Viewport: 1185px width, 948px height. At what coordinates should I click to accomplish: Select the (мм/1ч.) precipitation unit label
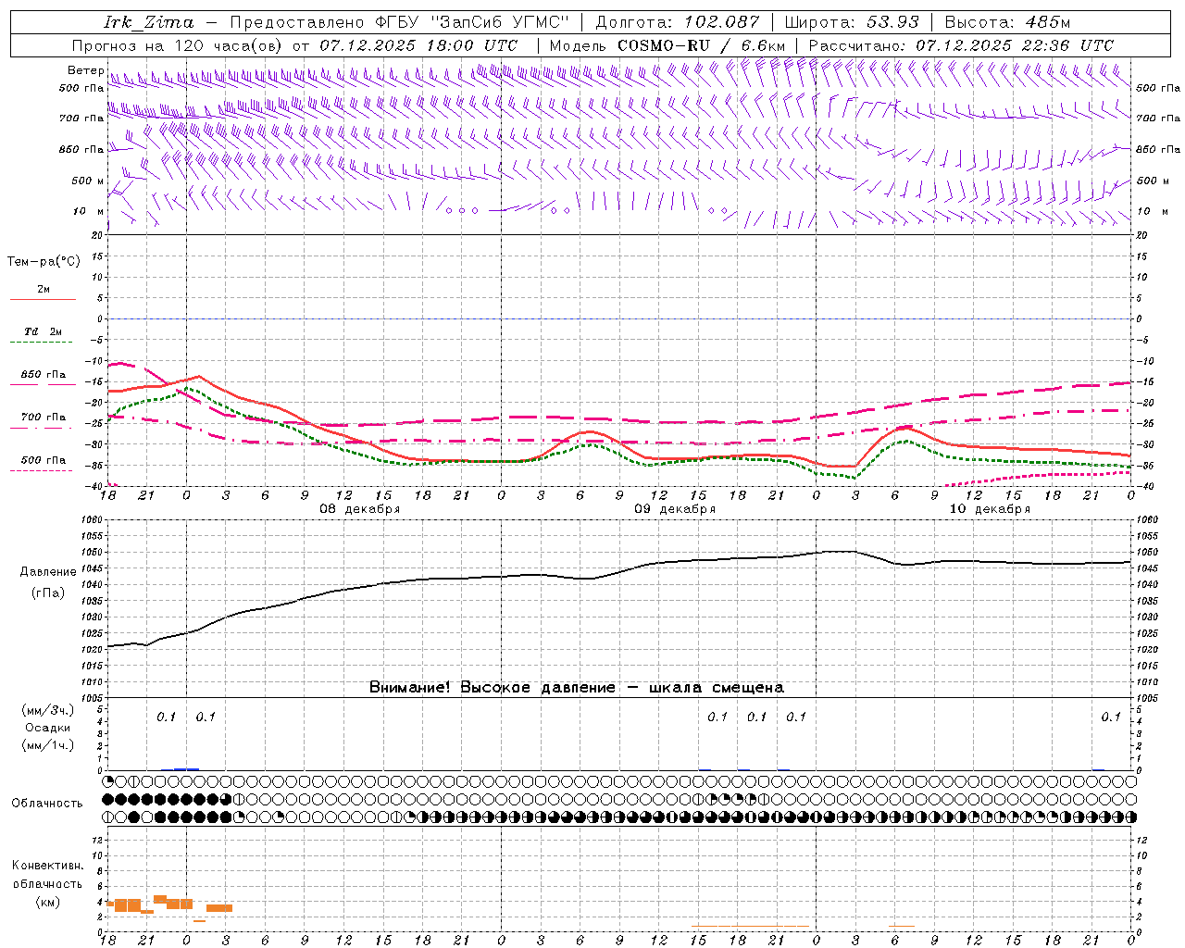coord(48,745)
